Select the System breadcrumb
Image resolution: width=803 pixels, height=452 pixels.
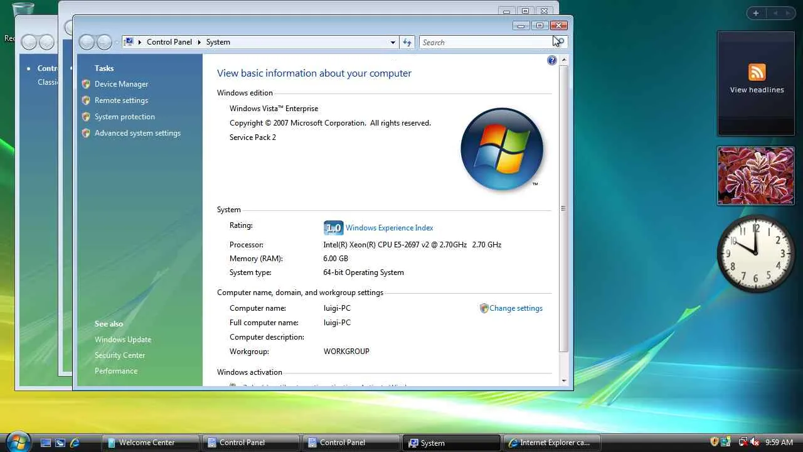[218, 42]
